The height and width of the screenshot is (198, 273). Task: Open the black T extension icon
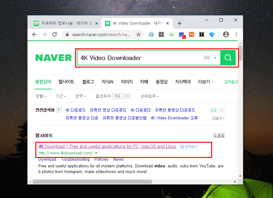202,34
